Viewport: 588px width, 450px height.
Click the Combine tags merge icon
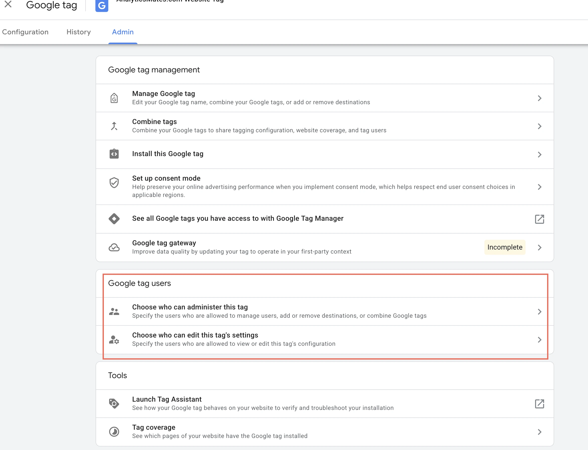coord(114,126)
